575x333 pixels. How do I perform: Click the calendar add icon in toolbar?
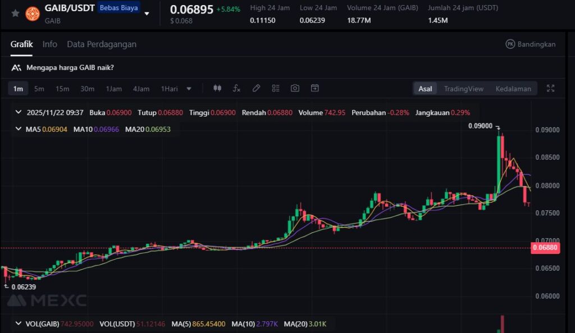point(314,89)
